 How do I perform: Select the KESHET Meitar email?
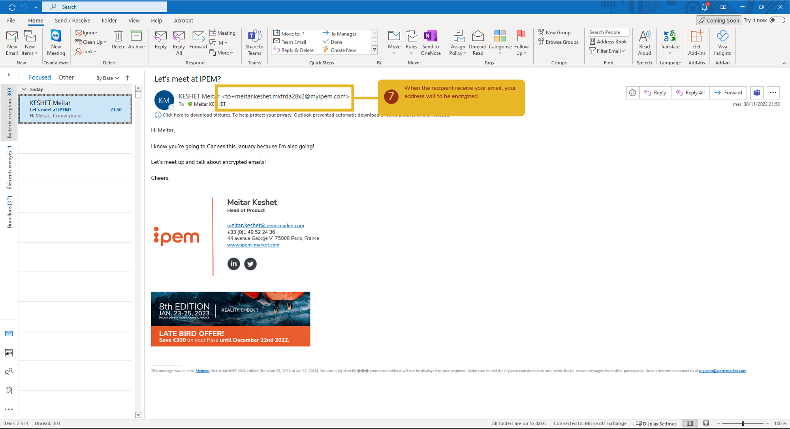pyautogui.click(x=75, y=109)
